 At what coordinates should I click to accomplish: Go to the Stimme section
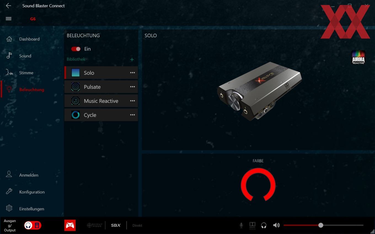(x=26, y=73)
